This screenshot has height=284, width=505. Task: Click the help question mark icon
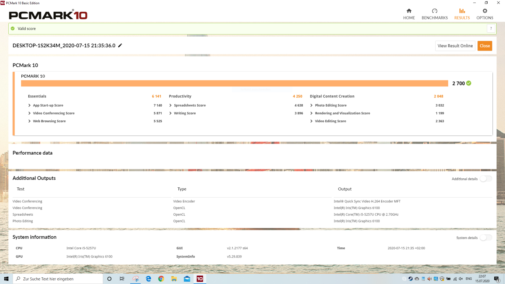coord(491,28)
